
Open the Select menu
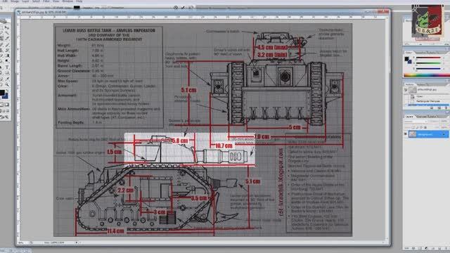tap(36, 1)
